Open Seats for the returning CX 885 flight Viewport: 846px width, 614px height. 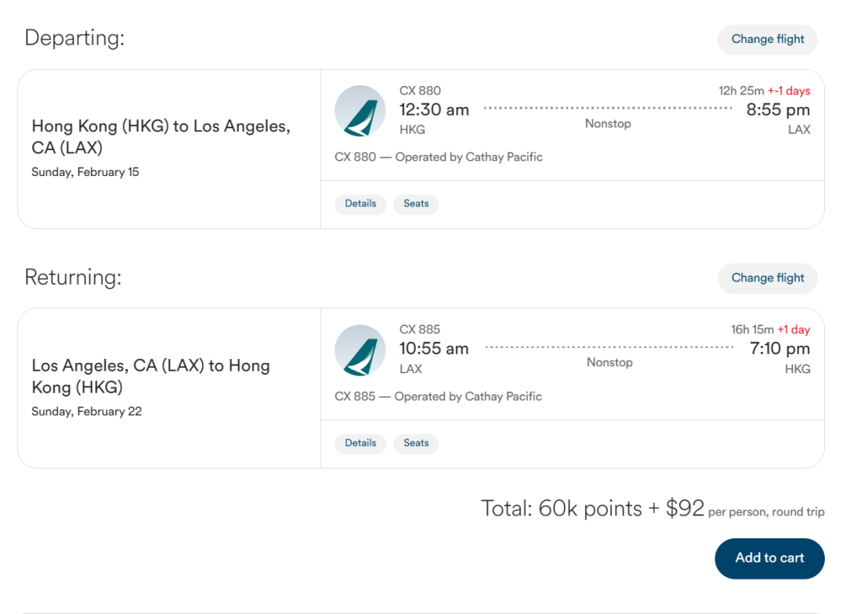point(416,443)
